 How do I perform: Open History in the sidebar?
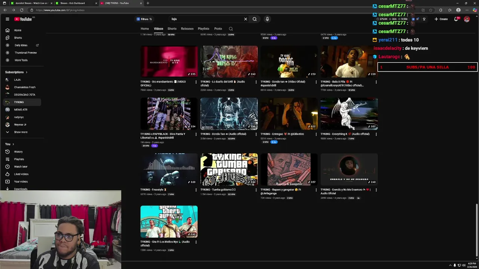coord(18,152)
